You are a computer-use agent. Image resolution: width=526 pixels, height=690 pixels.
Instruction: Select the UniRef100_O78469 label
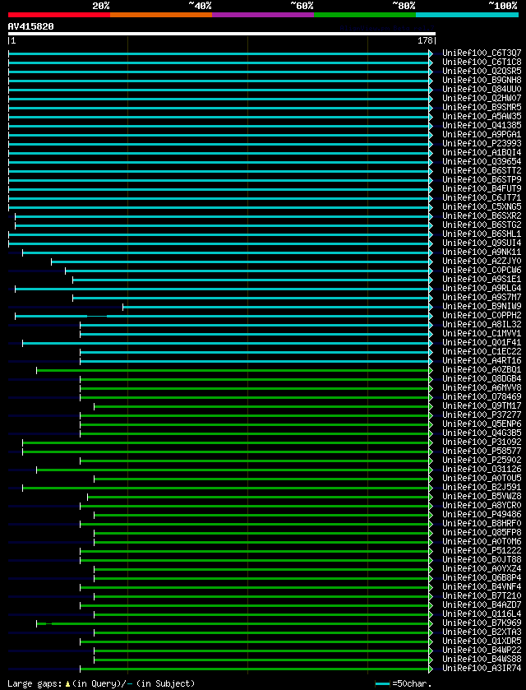tap(482, 396)
